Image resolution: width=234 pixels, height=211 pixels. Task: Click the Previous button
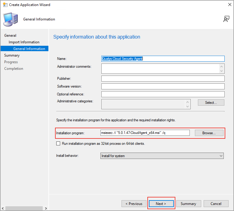[x=134, y=203]
